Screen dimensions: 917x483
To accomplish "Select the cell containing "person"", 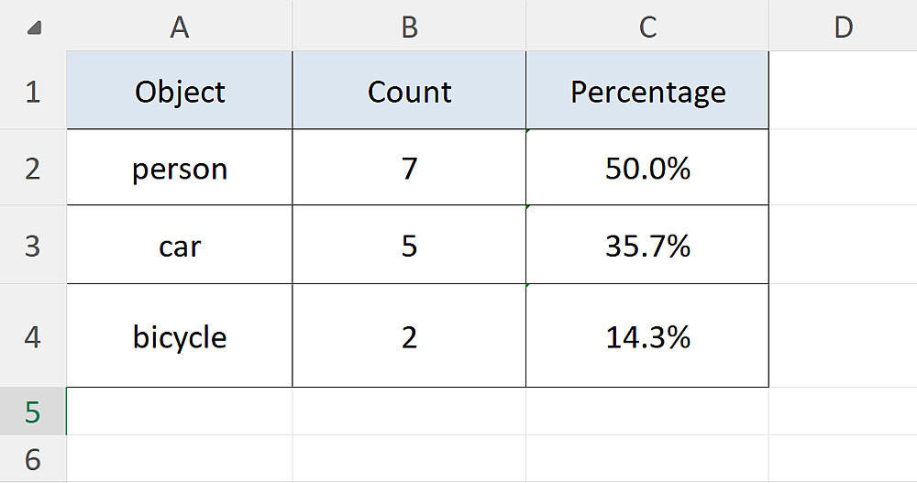I will (x=180, y=169).
